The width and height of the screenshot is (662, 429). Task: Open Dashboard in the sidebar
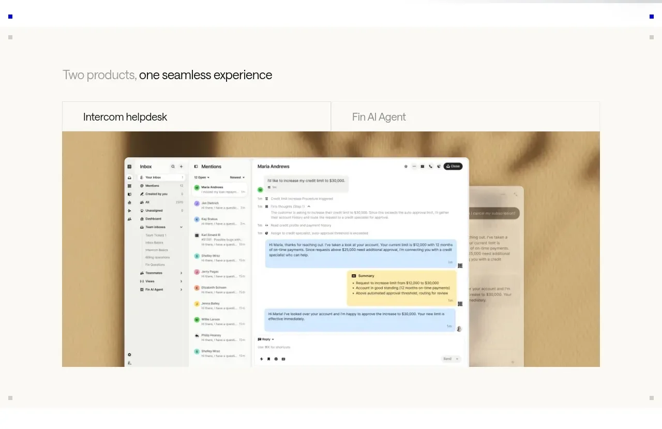pos(161,219)
